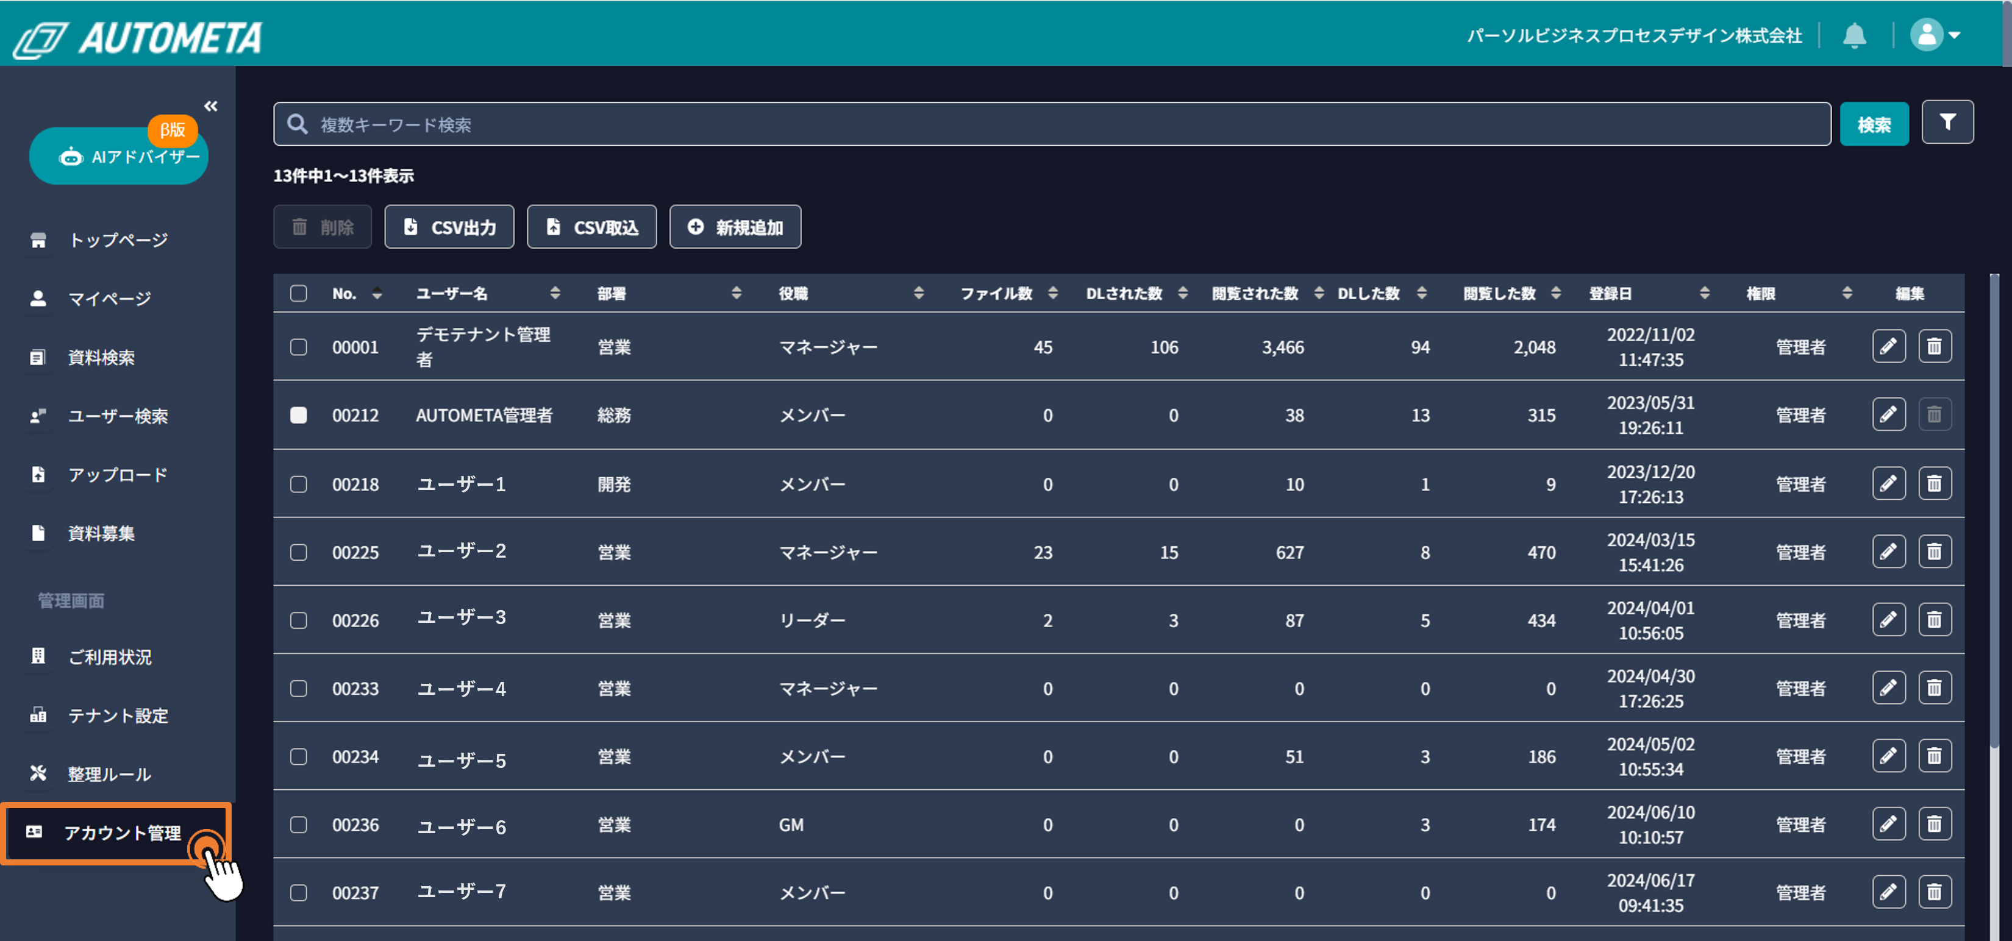
Task: Sort table by ユーザー名 column
Action: 555,293
